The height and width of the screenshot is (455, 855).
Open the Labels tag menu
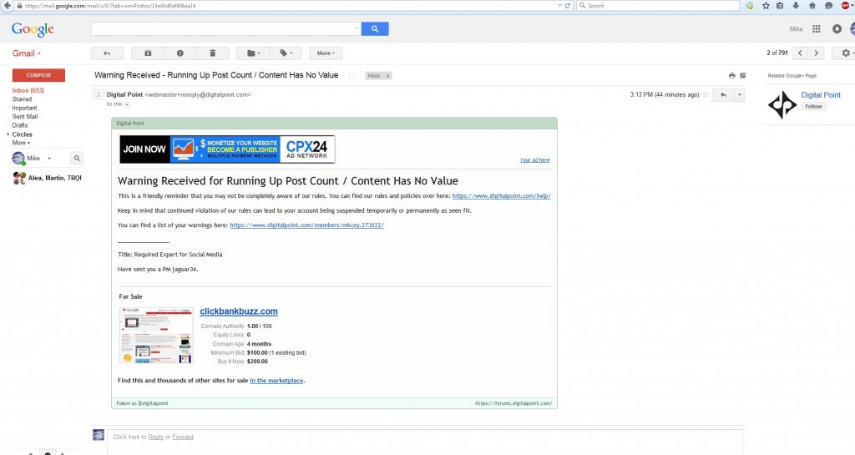(286, 53)
